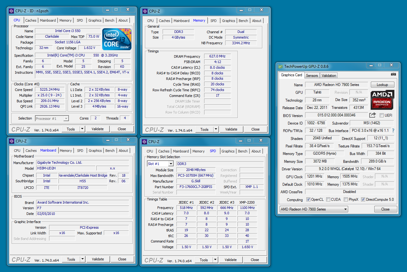Click the QPI Link value 2926.13 MHz
Image resolution: width=407 pixels, height=272 pixels.
pos(50,106)
